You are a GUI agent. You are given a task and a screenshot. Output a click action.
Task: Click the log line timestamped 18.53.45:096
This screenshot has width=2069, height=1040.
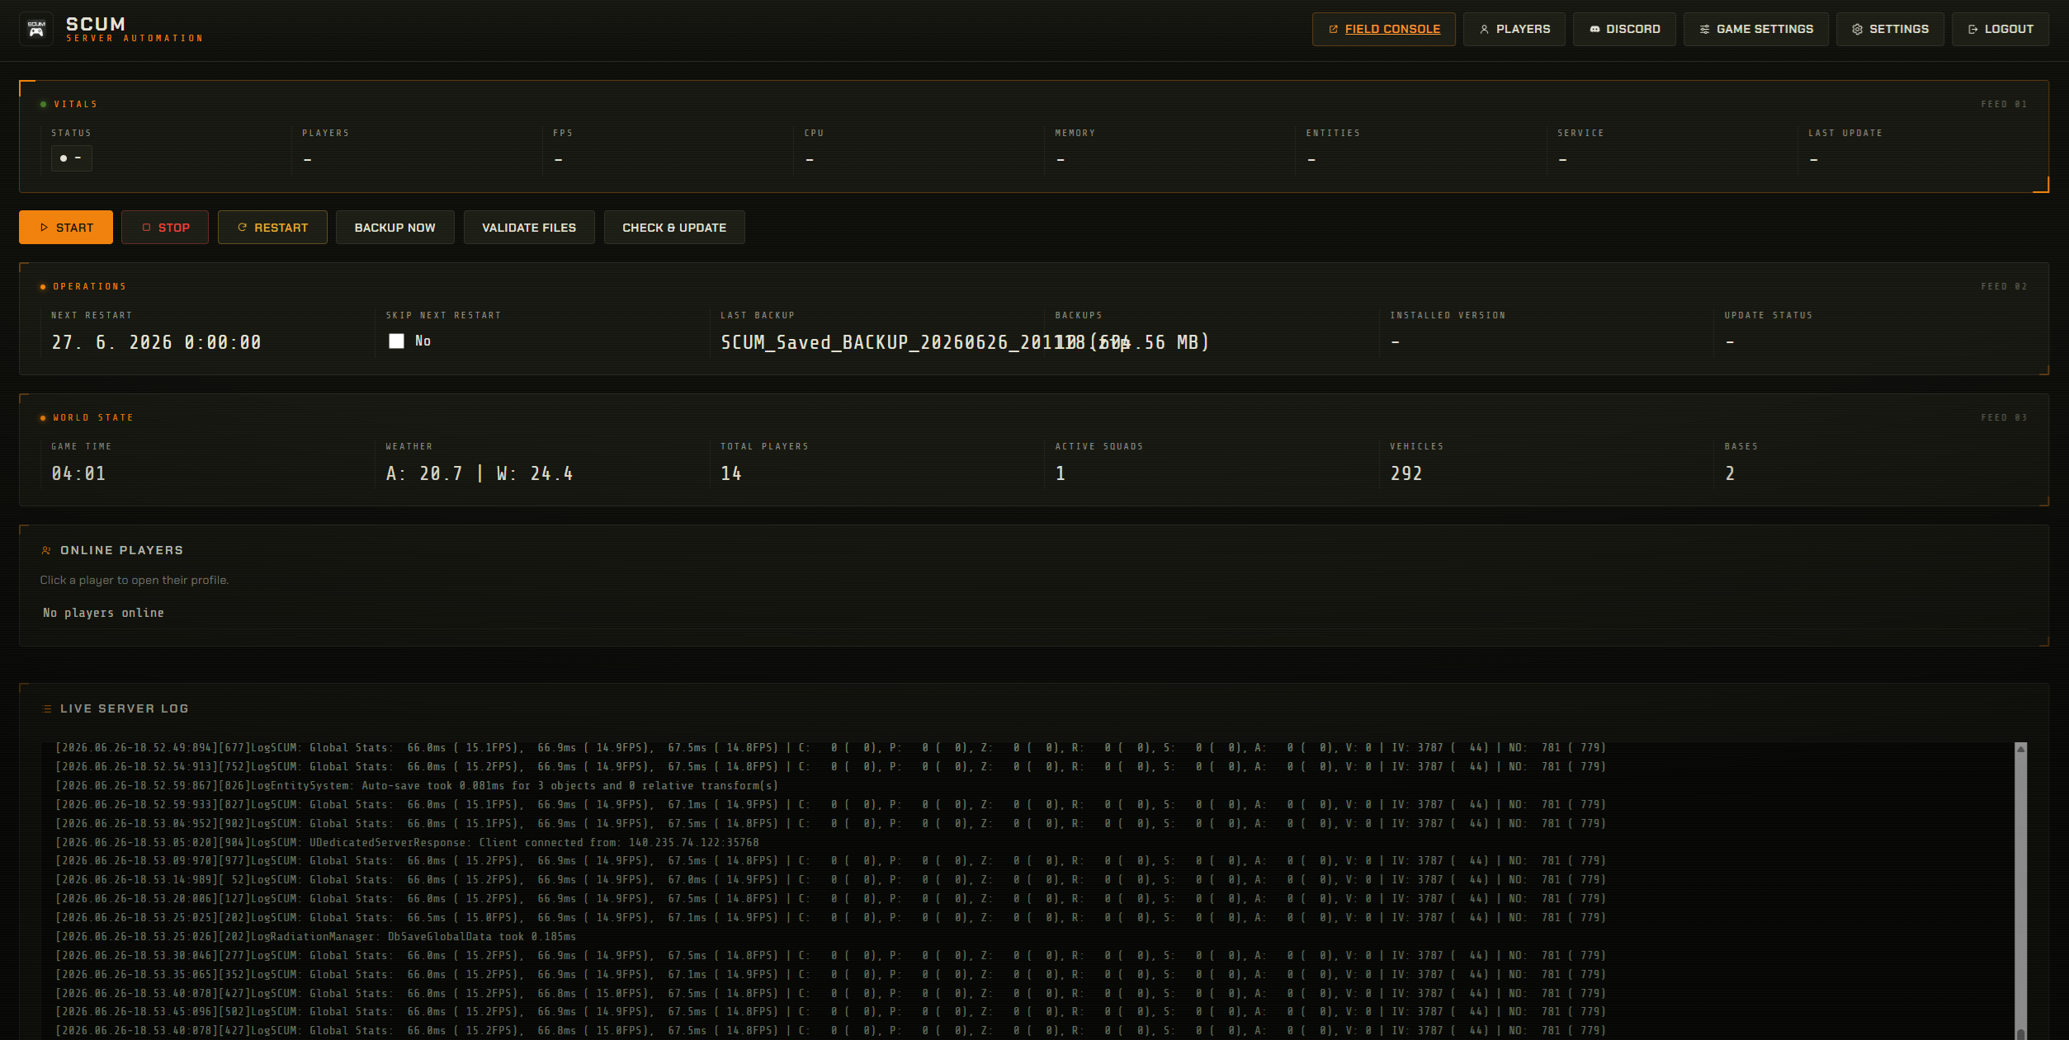tap(830, 1012)
